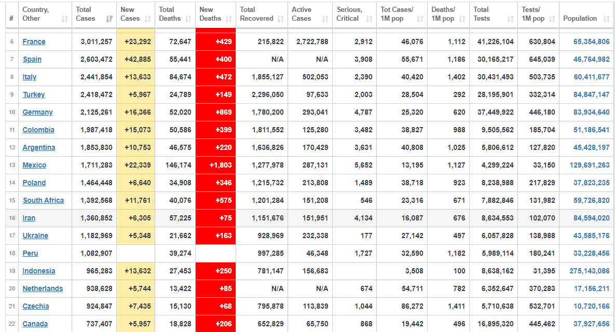Image resolution: width=615 pixels, height=332 pixels.
Task: Click the Mexico link
Action: pos(35,165)
